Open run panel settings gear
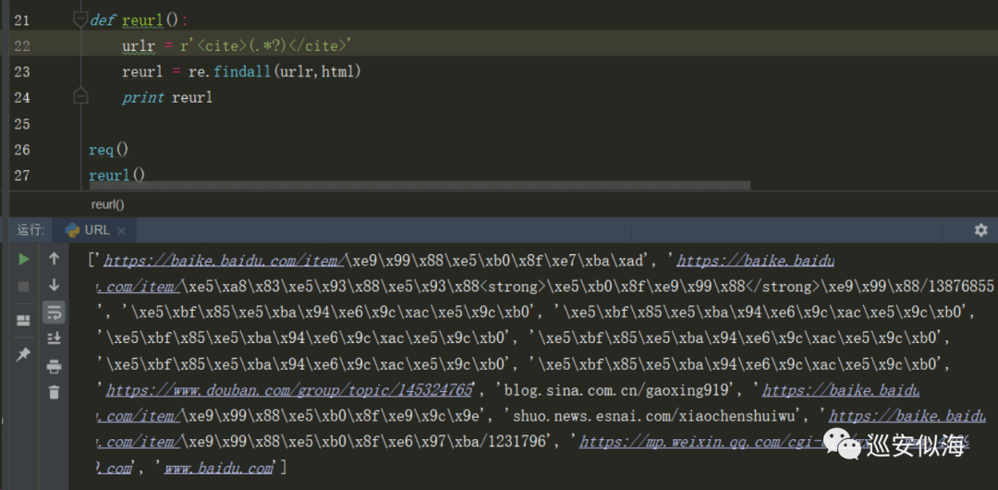 pos(980,230)
